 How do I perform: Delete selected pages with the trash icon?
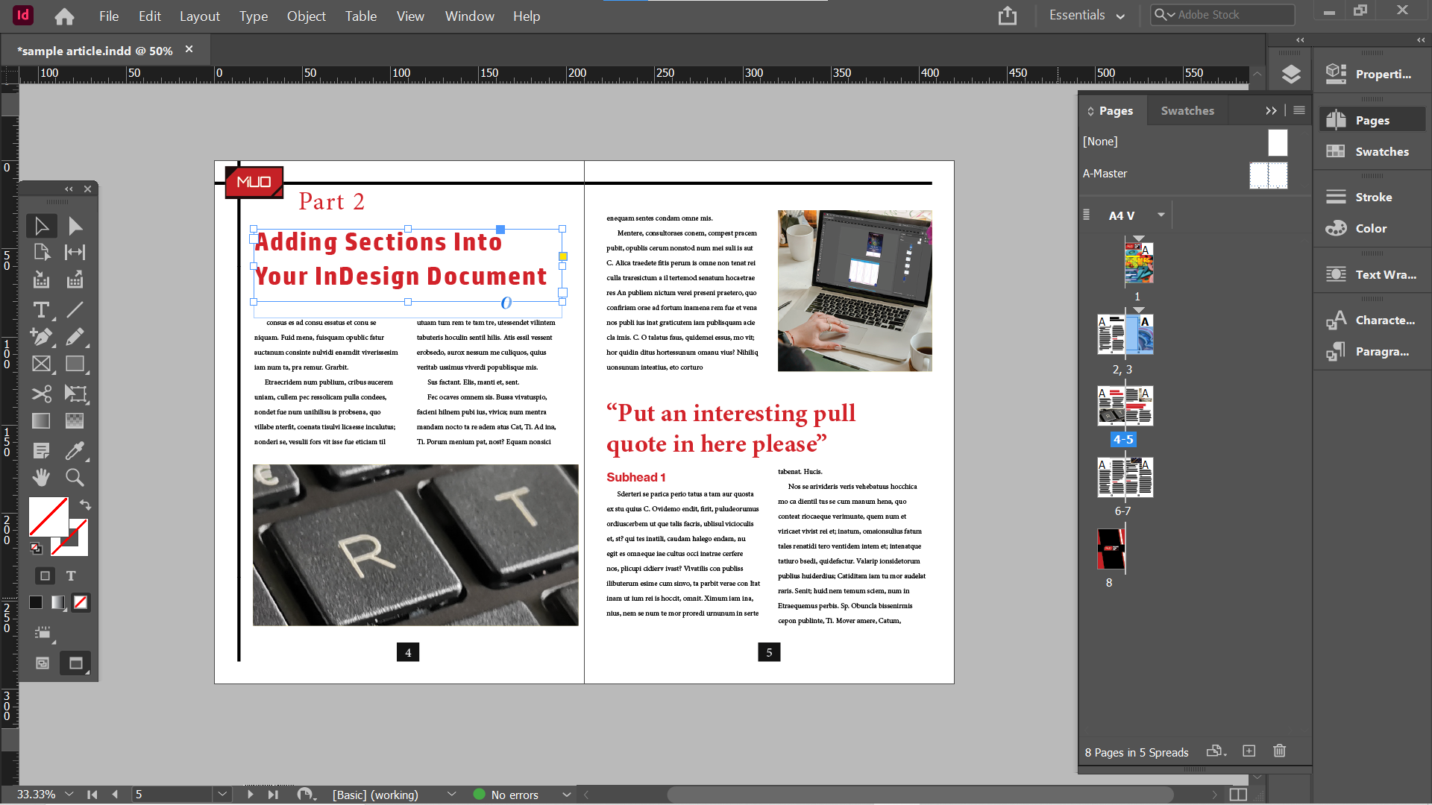click(1279, 751)
